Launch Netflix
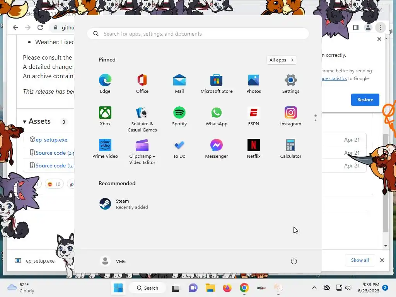 pos(254,149)
